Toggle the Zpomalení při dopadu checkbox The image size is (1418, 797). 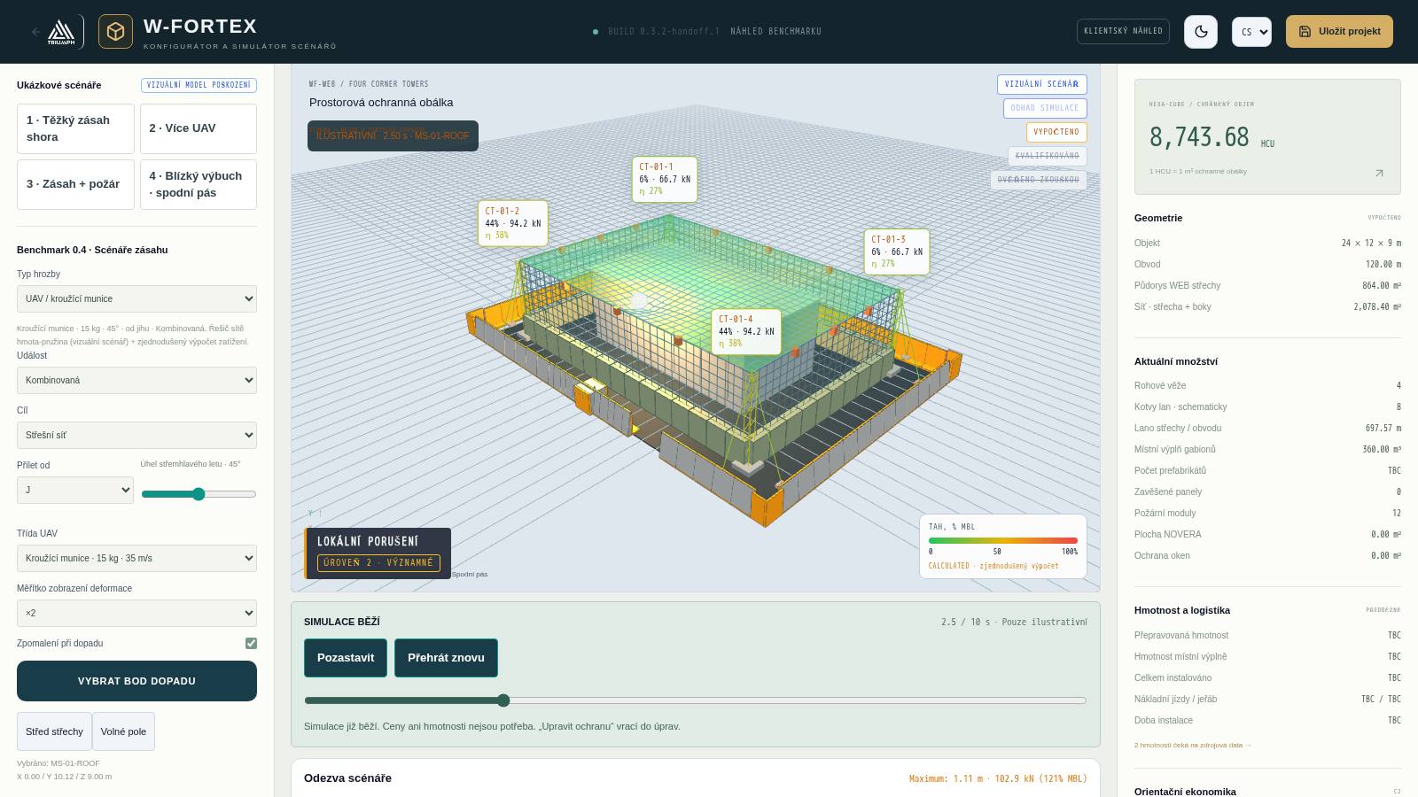click(251, 643)
